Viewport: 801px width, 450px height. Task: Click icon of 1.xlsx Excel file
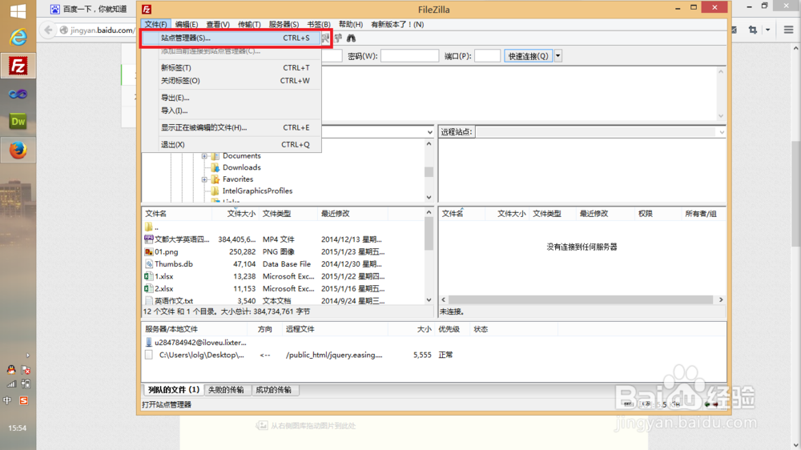(149, 276)
